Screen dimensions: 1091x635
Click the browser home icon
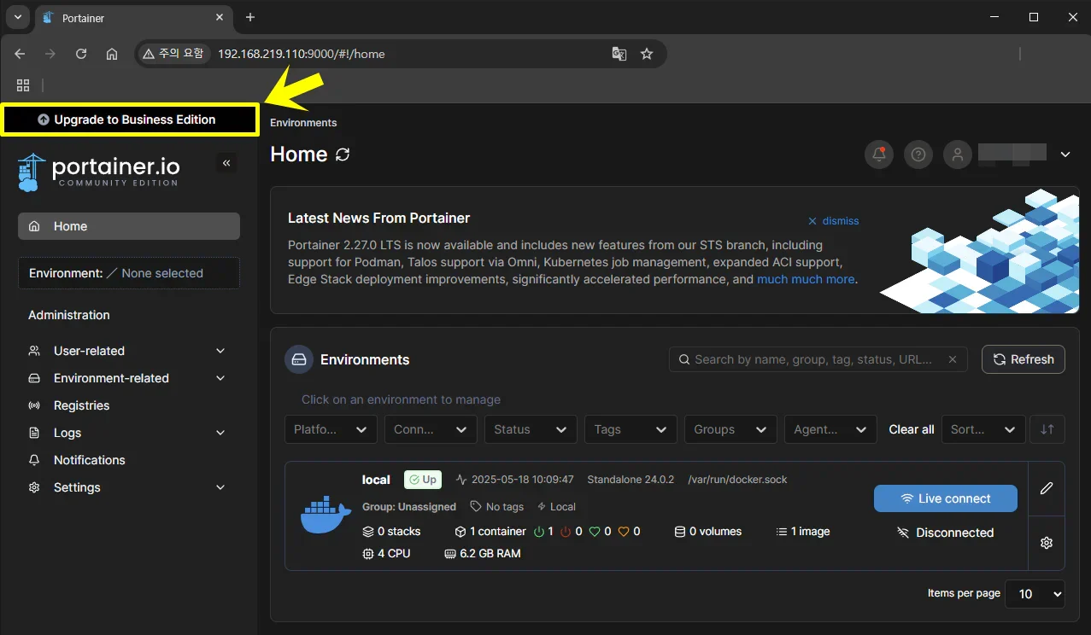point(112,54)
